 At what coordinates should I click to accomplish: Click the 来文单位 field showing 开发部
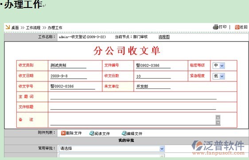pyautogui.click(x=153, y=86)
